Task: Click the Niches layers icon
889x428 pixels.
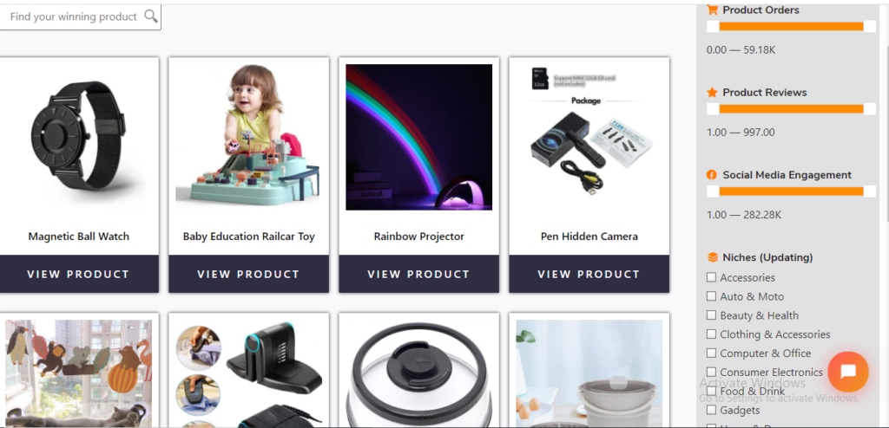Action: 712,257
